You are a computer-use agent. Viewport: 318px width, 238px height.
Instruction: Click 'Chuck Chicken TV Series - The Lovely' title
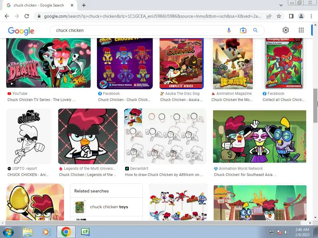[41, 100]
